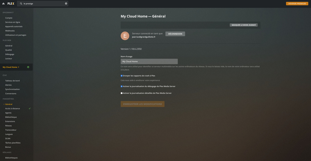This screenshot has width=311, height=161.
Task: Open Réseau settings
Action: pyautogui.click(x=9, y=126)
